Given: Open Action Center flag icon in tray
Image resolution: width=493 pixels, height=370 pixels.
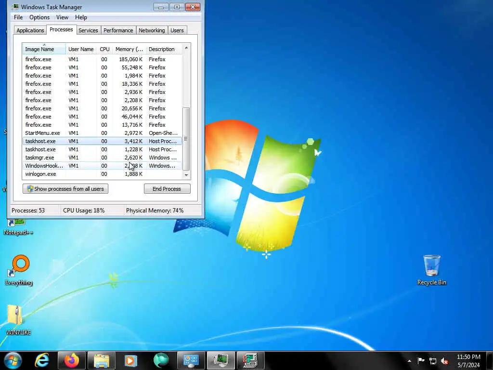Looking at the screenshot, I should [421, 360].
